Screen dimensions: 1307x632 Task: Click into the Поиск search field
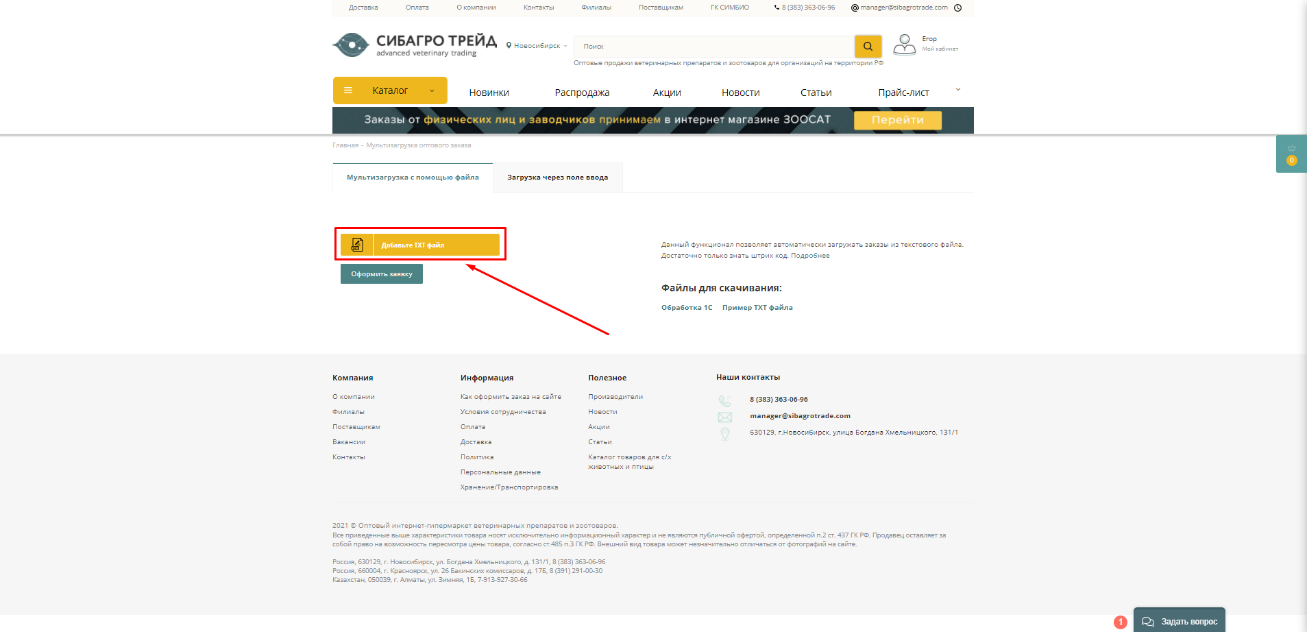tap(714, 47)
